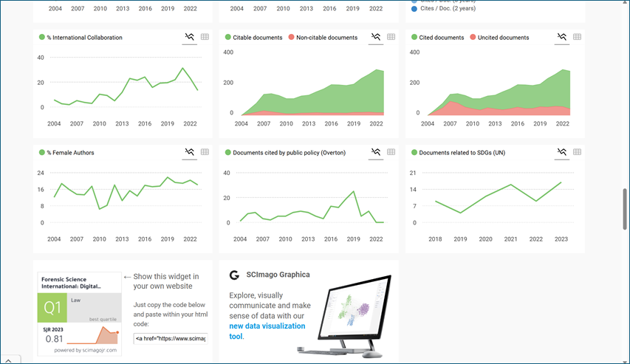Select chart view icon for Cited documents
The width and height of the screenshot is (630, 364).
(x=562, y=37)
